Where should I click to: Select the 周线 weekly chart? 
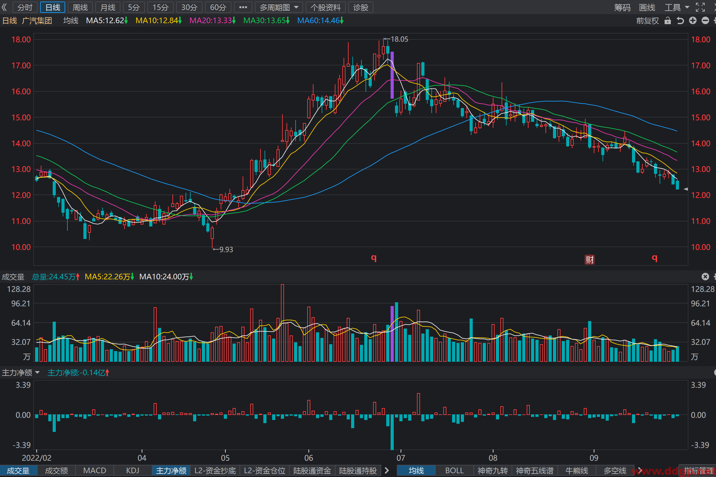[x=80, y=7]
